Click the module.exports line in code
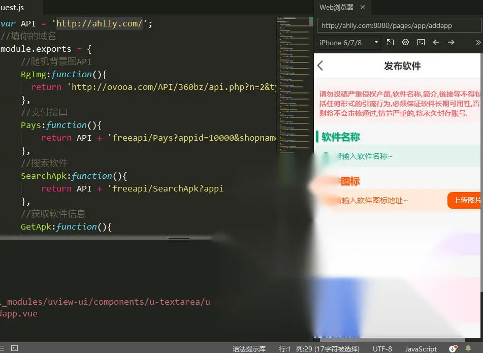The height and width of the screenshot is (353, 483). tap(46, 49)
